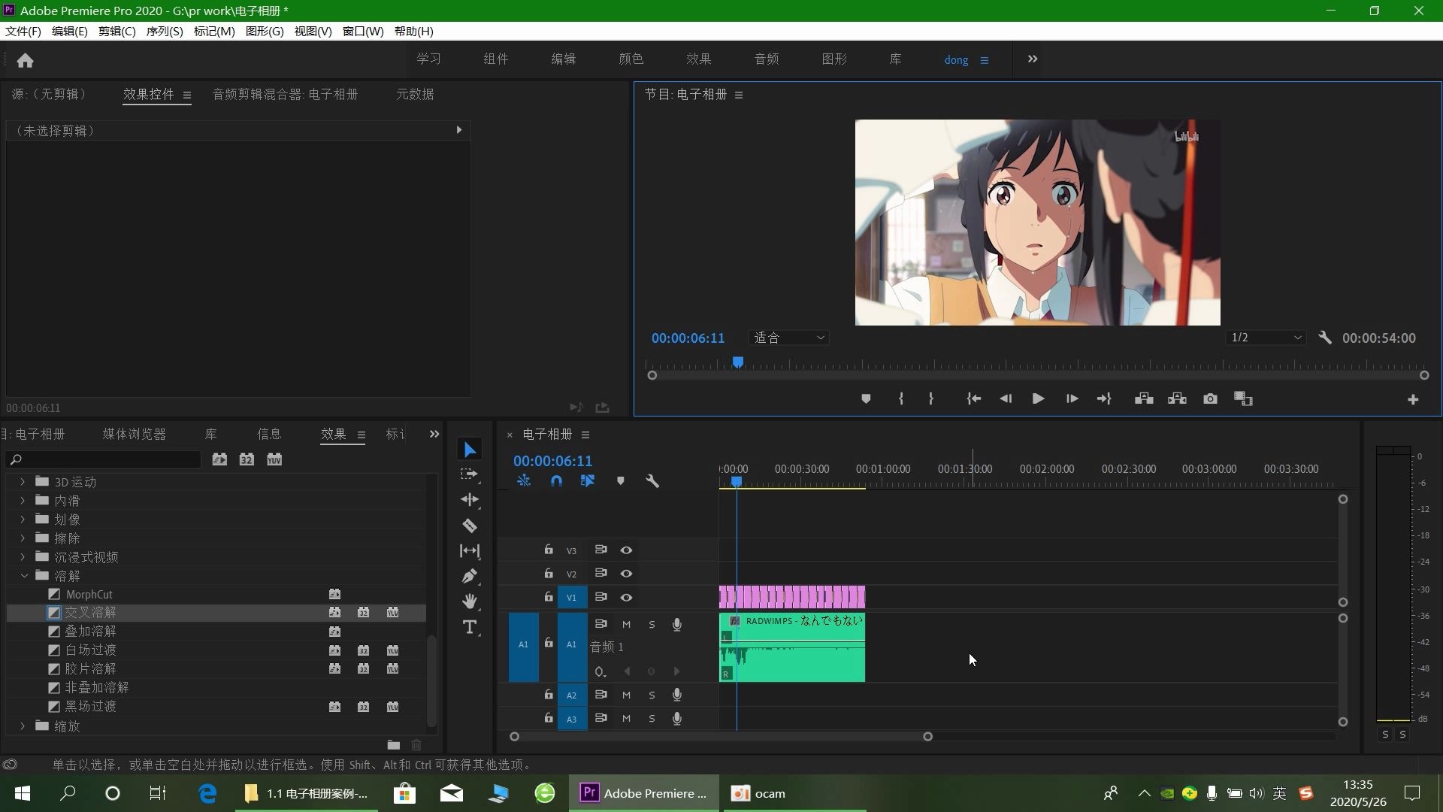1443x812 pixels.
Task: Mute audio track A1
Action: coord(626,624)
